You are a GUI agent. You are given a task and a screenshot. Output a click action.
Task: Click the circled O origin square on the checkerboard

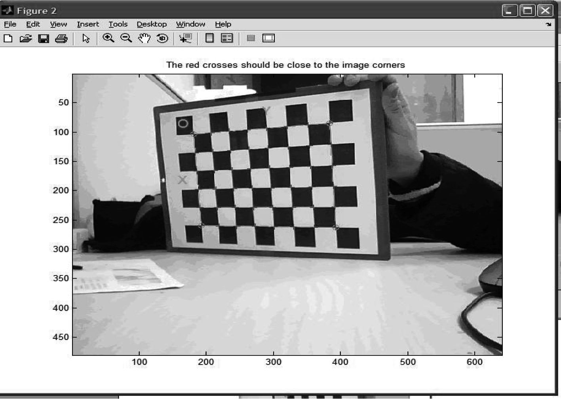click(x=183, y=124)
